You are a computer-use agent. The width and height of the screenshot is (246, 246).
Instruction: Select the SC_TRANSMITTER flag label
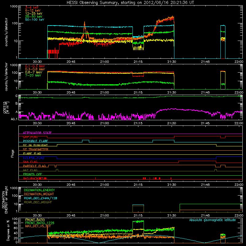[36, 149]
